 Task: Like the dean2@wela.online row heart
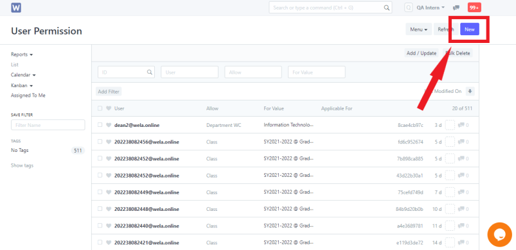pos(108,125)
